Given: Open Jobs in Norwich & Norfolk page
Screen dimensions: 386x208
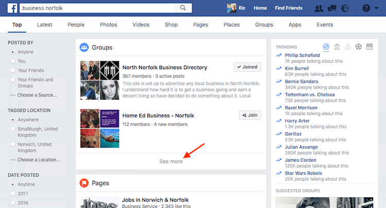Looking at the screenshot, I should 155,200.
